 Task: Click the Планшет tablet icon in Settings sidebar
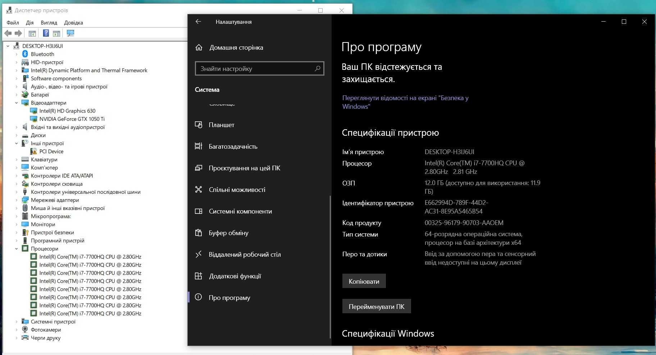pos(199,125)
